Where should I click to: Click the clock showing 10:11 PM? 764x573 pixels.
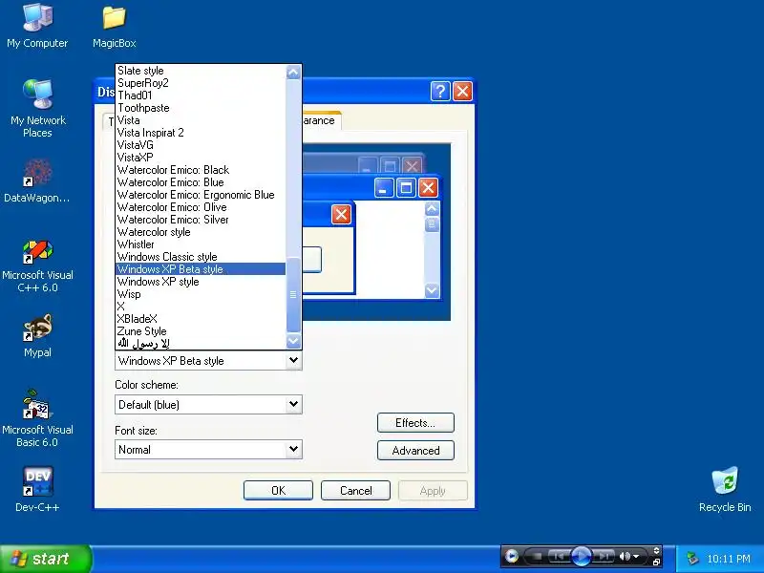(729, 559)
